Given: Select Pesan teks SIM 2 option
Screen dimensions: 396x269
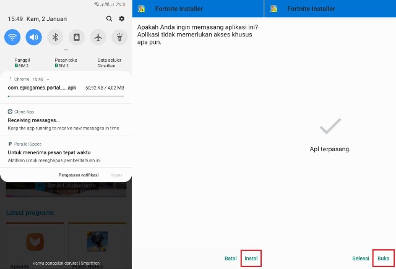Looking at the screenshot, I should [x=66, y=63].
